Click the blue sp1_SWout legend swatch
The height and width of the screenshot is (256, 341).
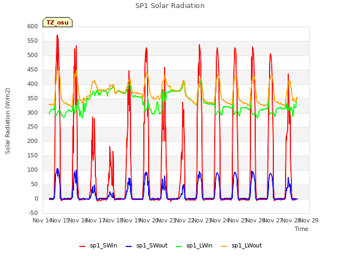pyautogui.click(x=129, y=246)
